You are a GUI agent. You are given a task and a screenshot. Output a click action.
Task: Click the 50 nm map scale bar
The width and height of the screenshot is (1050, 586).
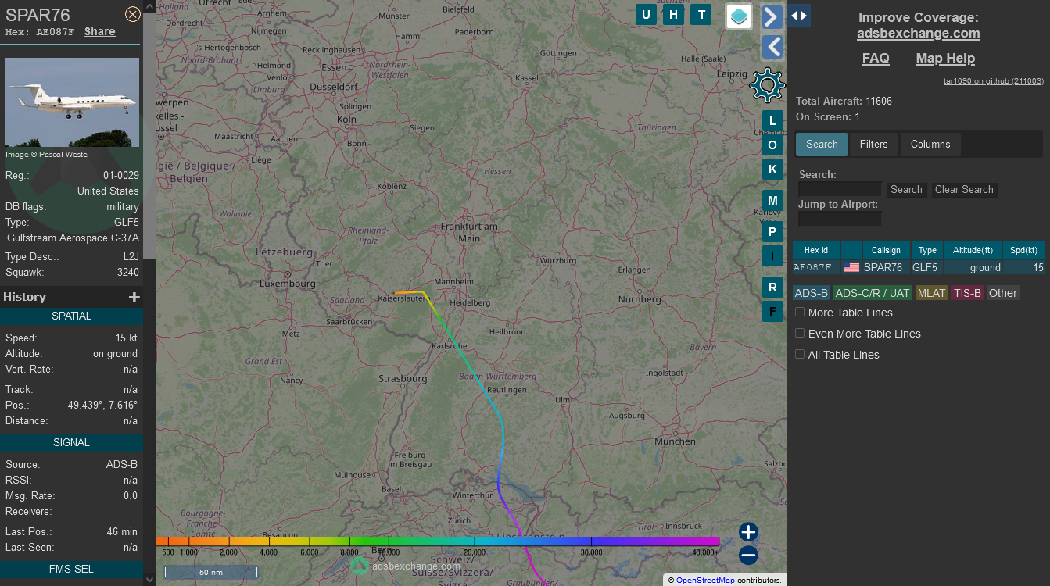tap(210, 572)
